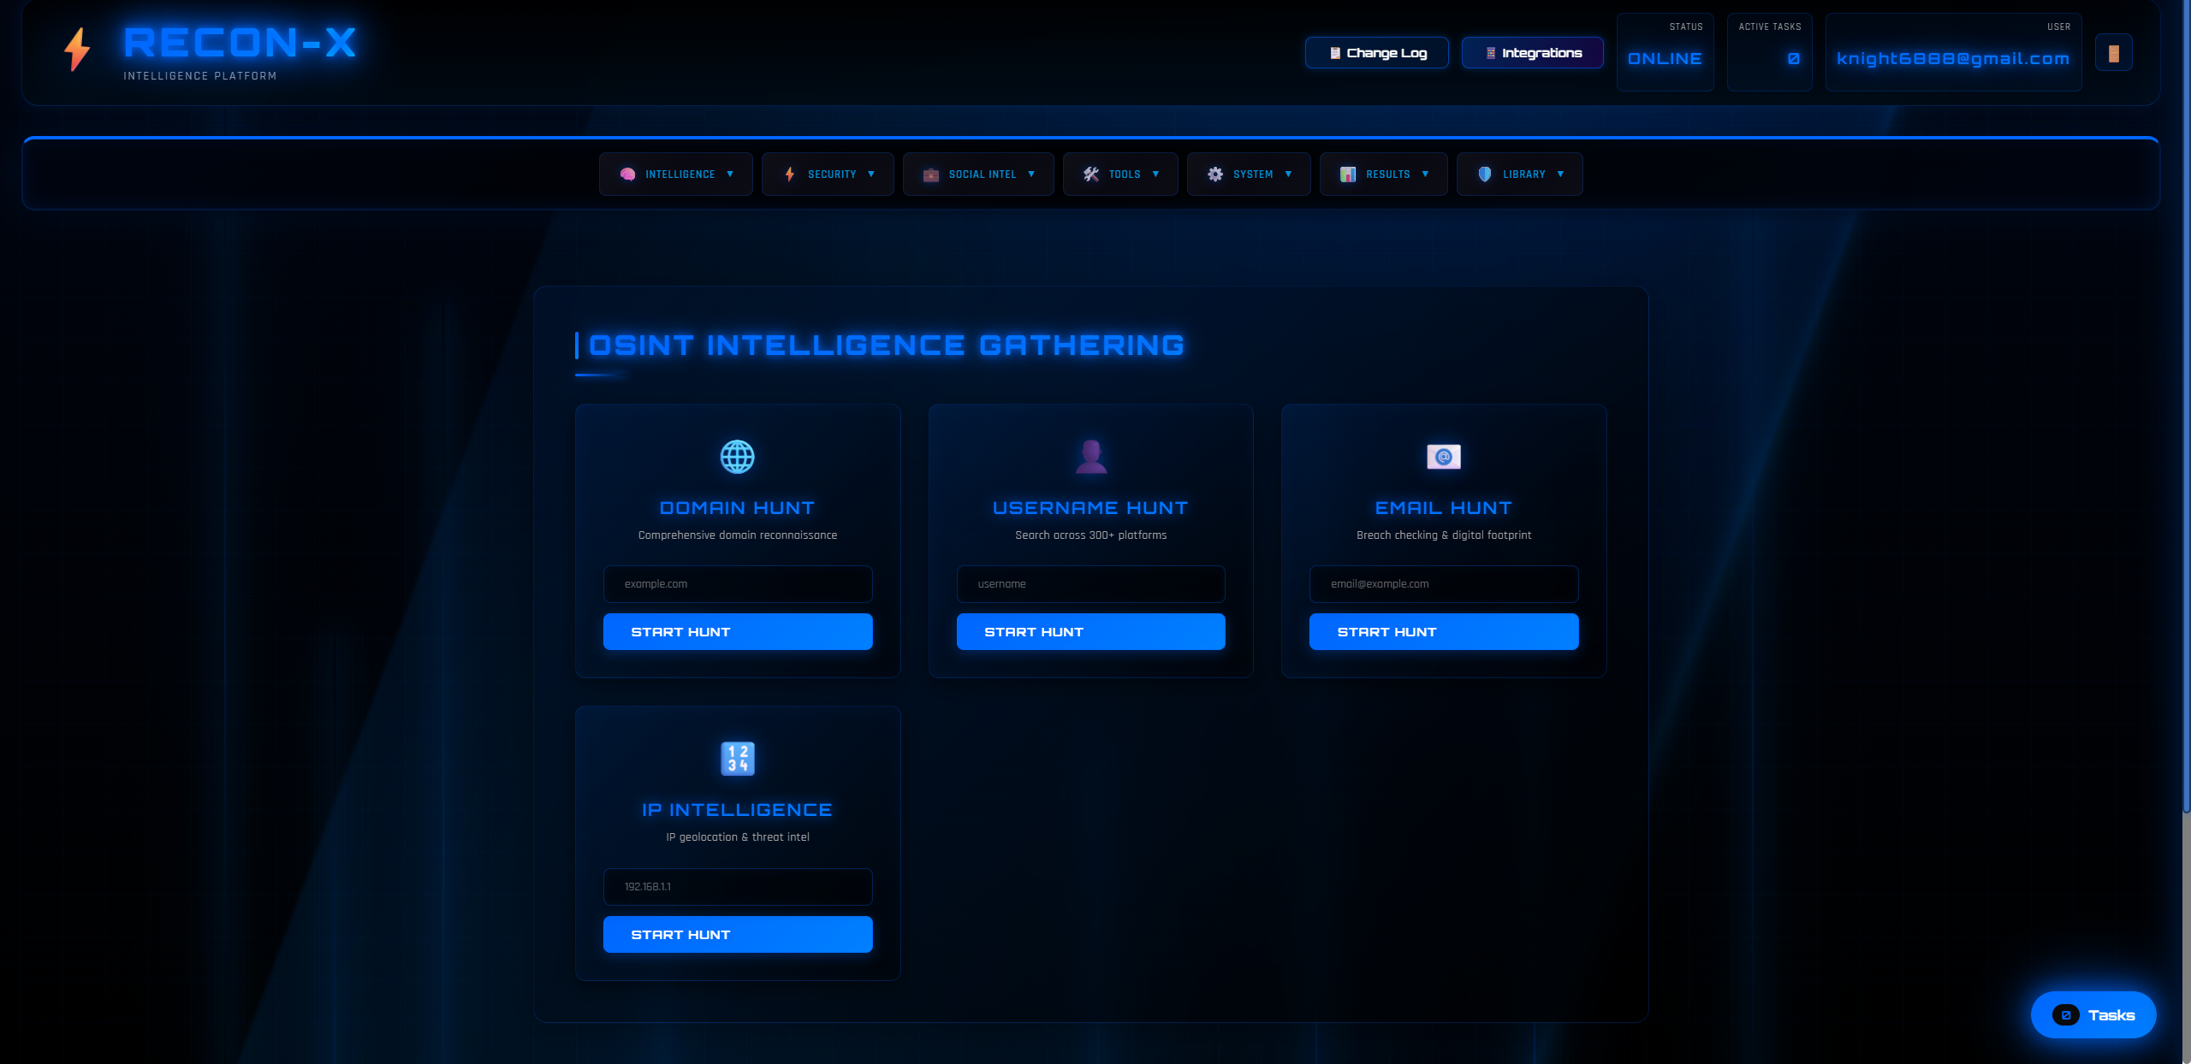
Task: Open the Library menu
Action: [1519, 174]
